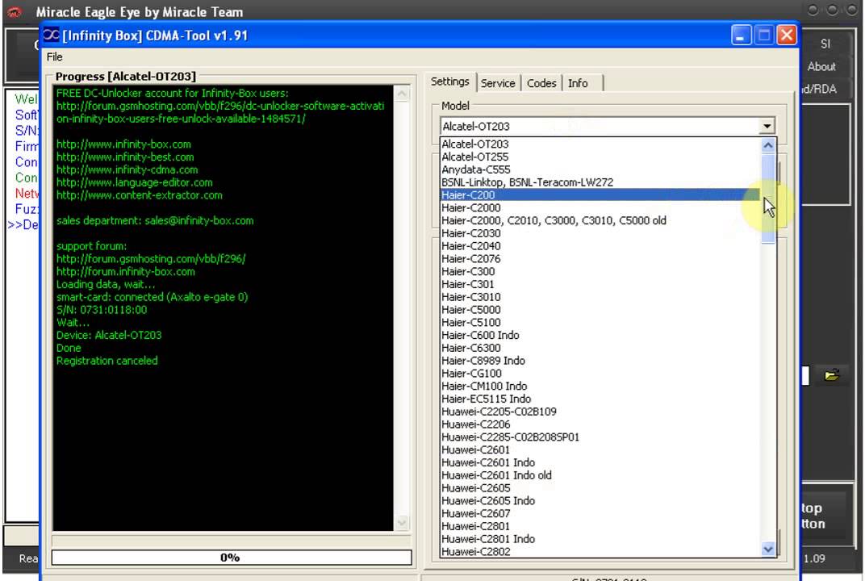Image resolution: width=865 pixels, height=581 pixels.
Task: Select the highlighted Haier-C200 entry
Action: (x=600, y=194)
